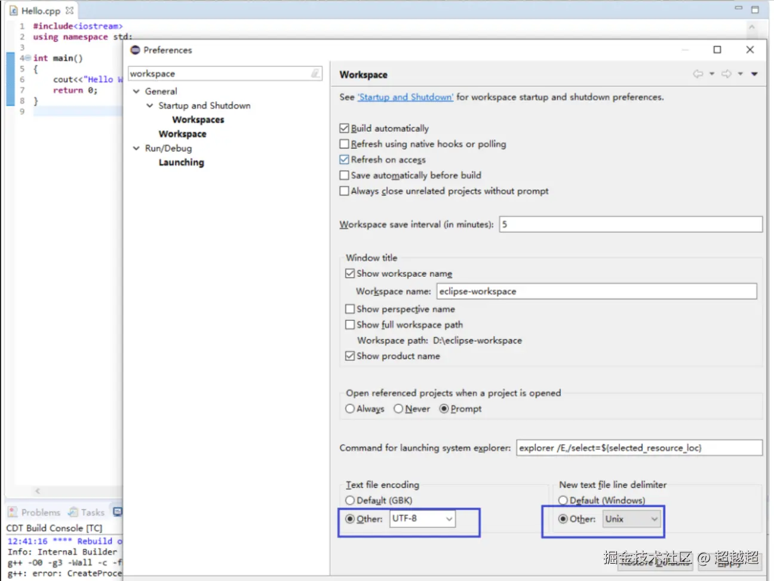Select Launching under Run/Debug
This screenshot has width=774, height=581.
click(x=182, y=162)
